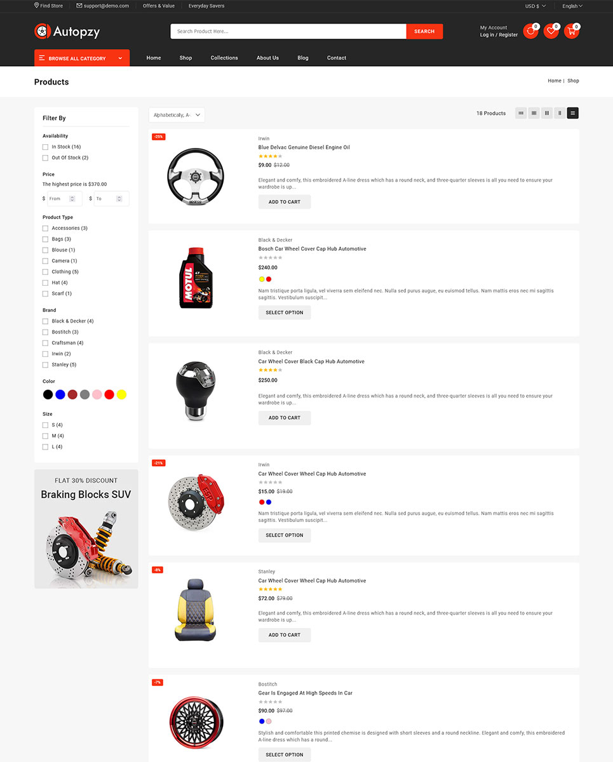The height and width of the screenshot is (762, 613).
Task: Tick the Stanley brand checkbox
Action: [x=45, y=364]
